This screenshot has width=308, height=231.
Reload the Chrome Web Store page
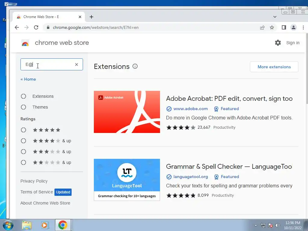click(36, 27)
